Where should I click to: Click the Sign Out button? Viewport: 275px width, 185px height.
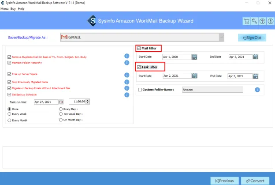[x=252, y=38]
